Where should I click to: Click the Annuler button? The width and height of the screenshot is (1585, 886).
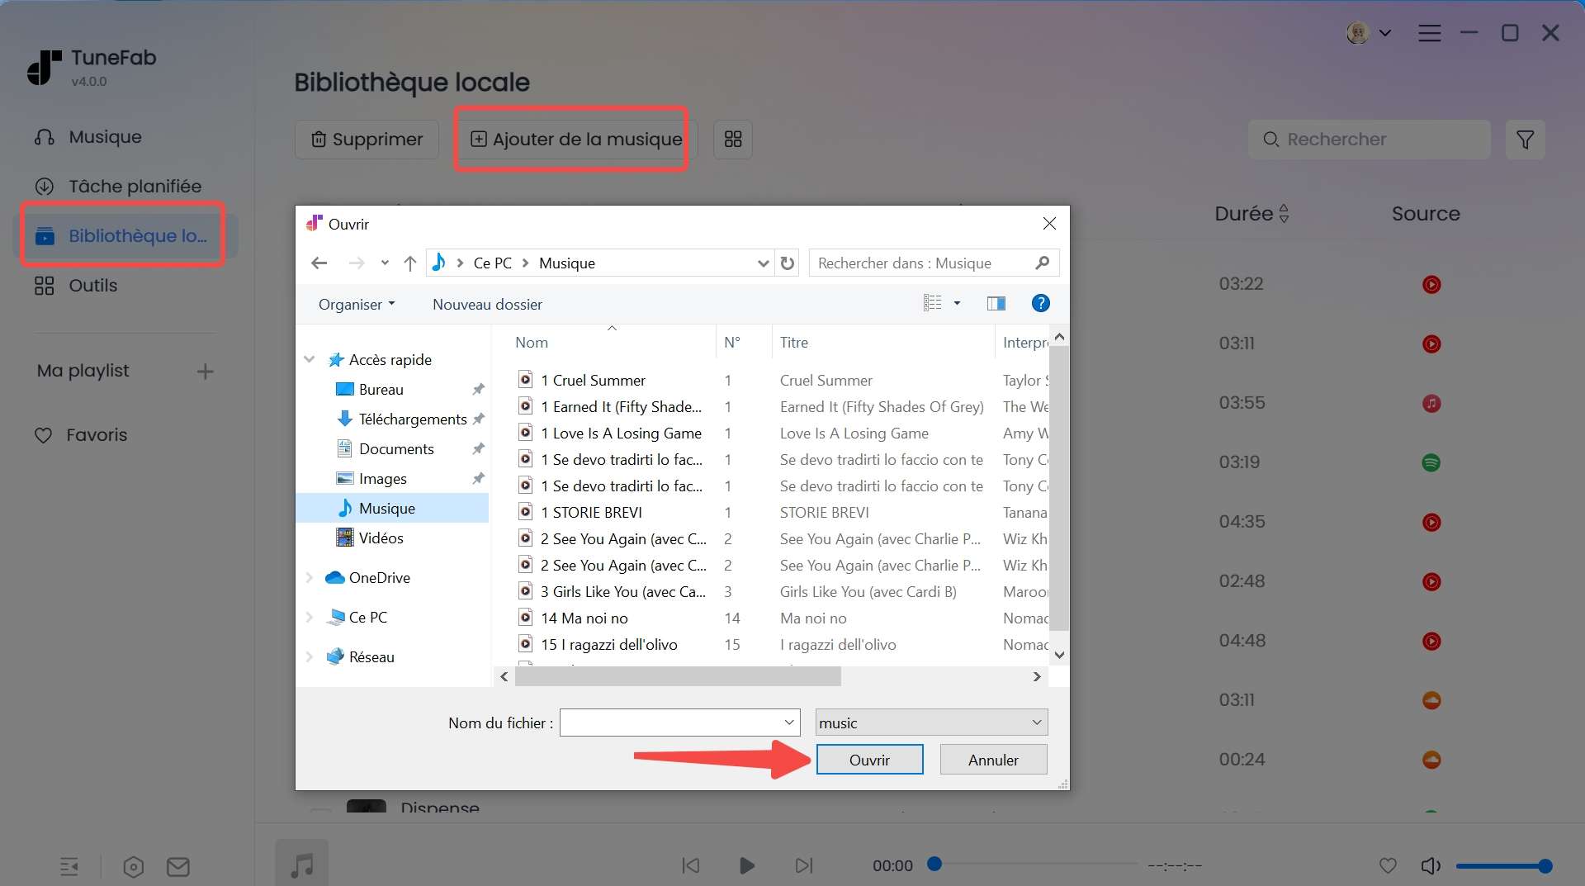click(x=993, y=760)
